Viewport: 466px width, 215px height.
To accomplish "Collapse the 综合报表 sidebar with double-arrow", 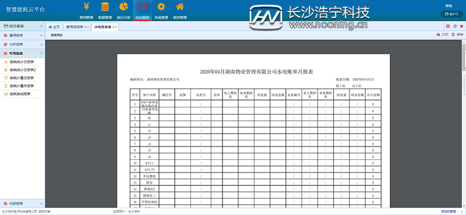I will 41,26.
